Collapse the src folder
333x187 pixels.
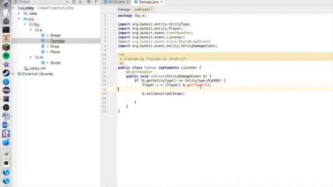[x=19, y=19]
